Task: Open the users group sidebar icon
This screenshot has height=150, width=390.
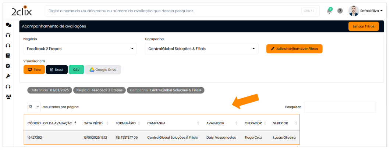Action: pos(8,97)
